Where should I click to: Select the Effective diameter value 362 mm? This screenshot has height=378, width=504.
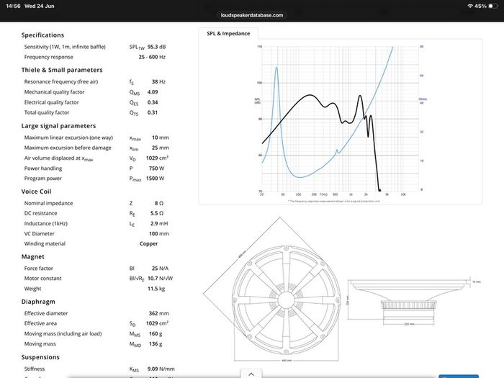[159, 313]
